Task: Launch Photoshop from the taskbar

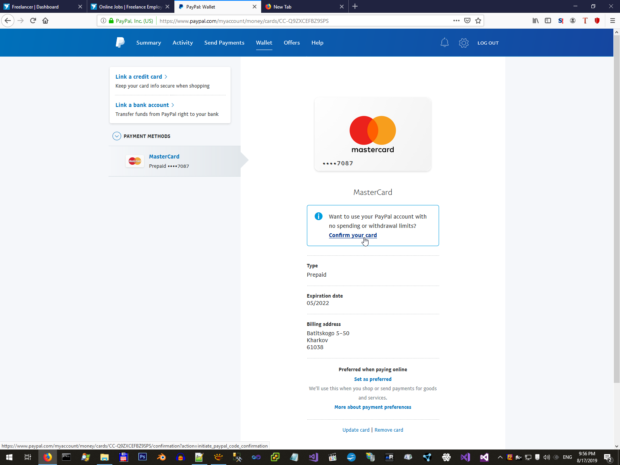Action: (x=143, y=457)
